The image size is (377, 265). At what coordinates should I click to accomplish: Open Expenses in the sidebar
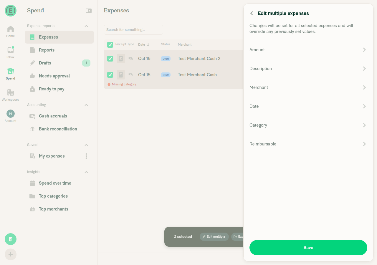coord(59,37)
